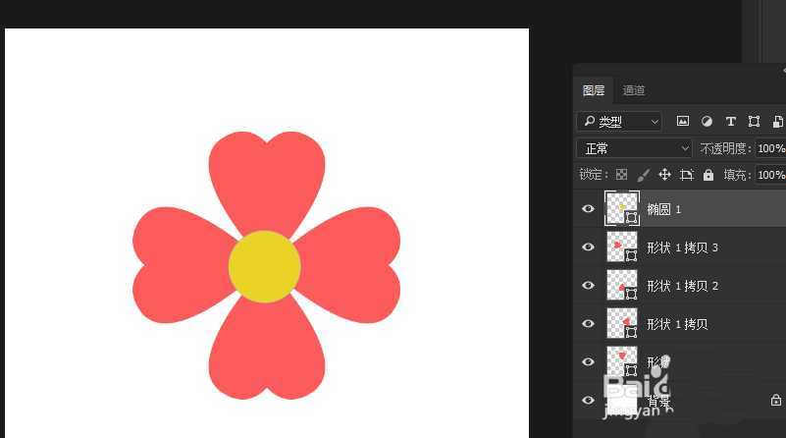Screen dimensions: 786x438
Task: Lock transparent pixels icon
Action: [x=621, y=175]
